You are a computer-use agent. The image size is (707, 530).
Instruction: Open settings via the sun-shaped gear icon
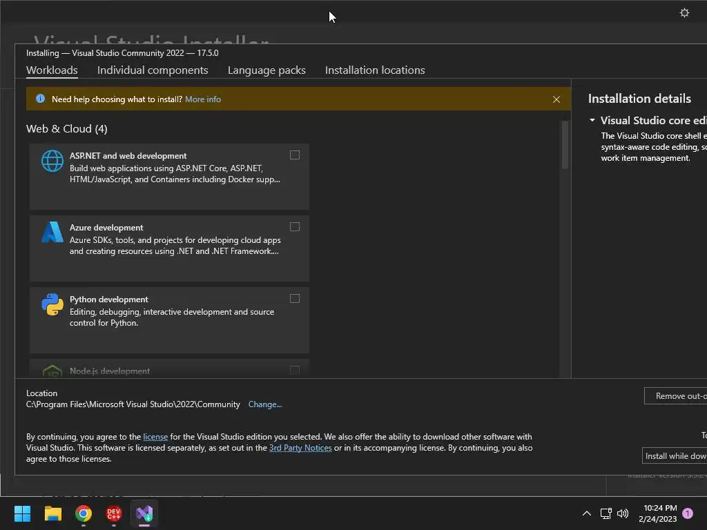[684, 13]
